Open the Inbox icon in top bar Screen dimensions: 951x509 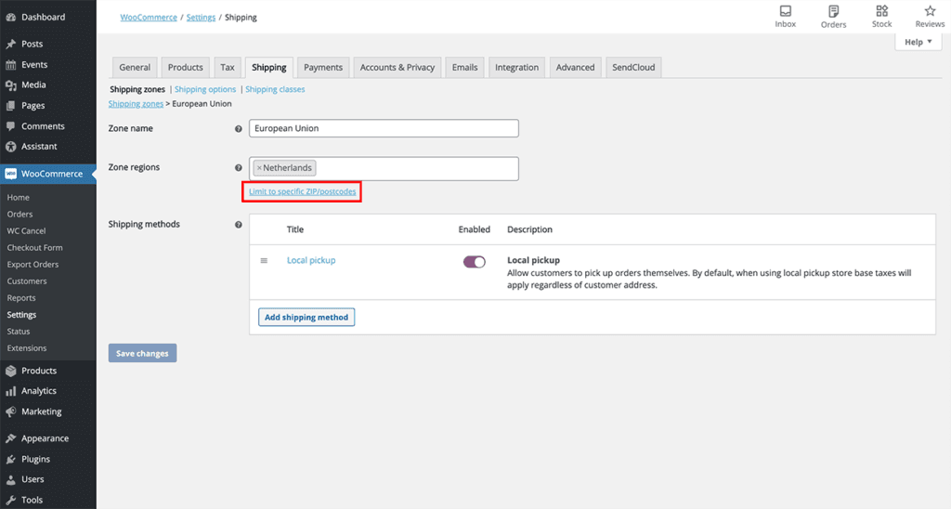[x=786, y=11]
